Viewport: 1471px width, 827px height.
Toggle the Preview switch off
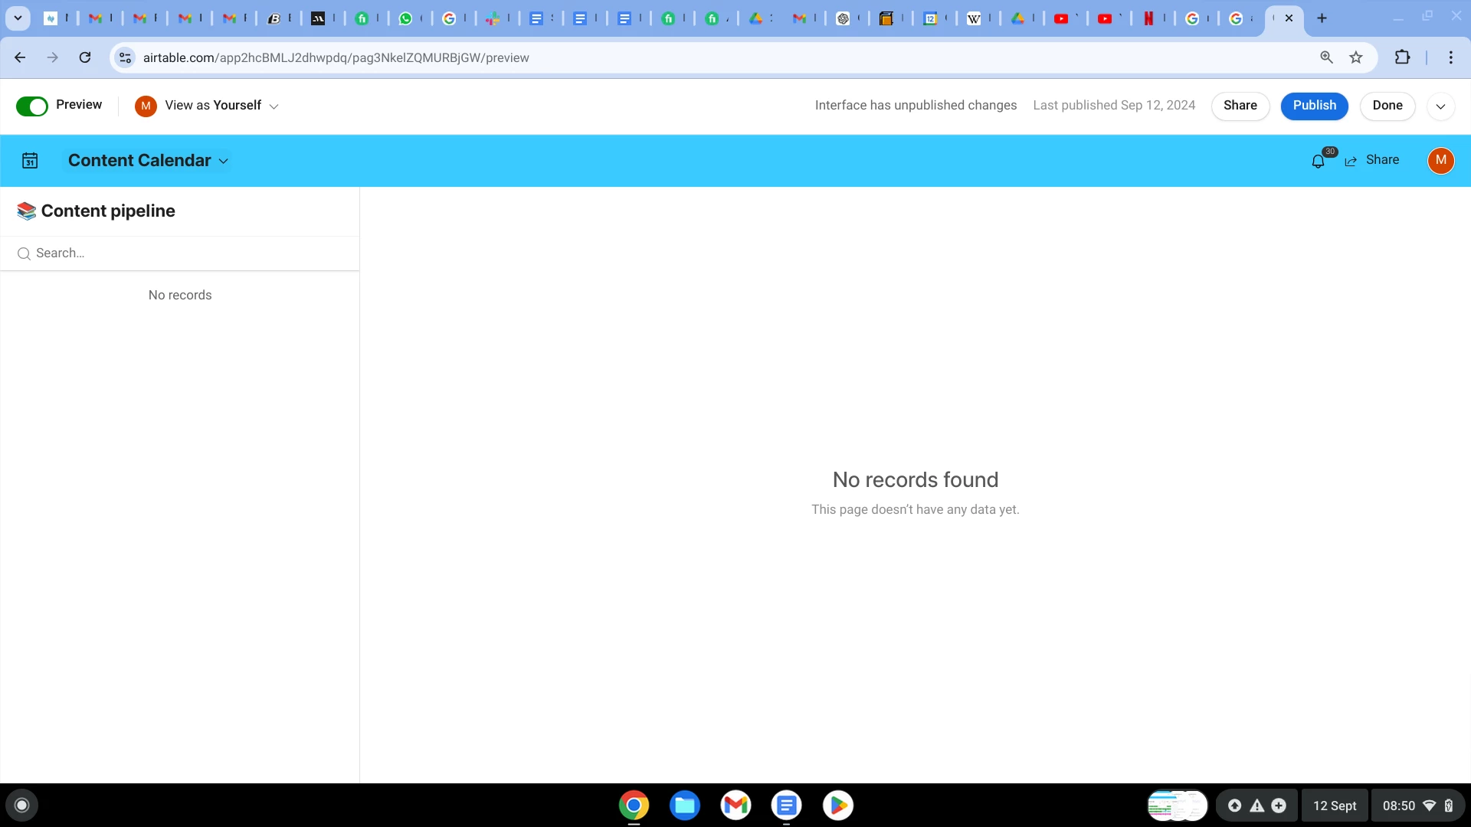[x=32, y=106]
